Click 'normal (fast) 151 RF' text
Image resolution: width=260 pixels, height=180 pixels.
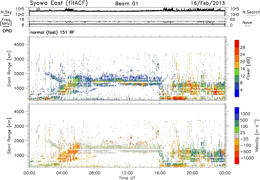pos(52,32)
